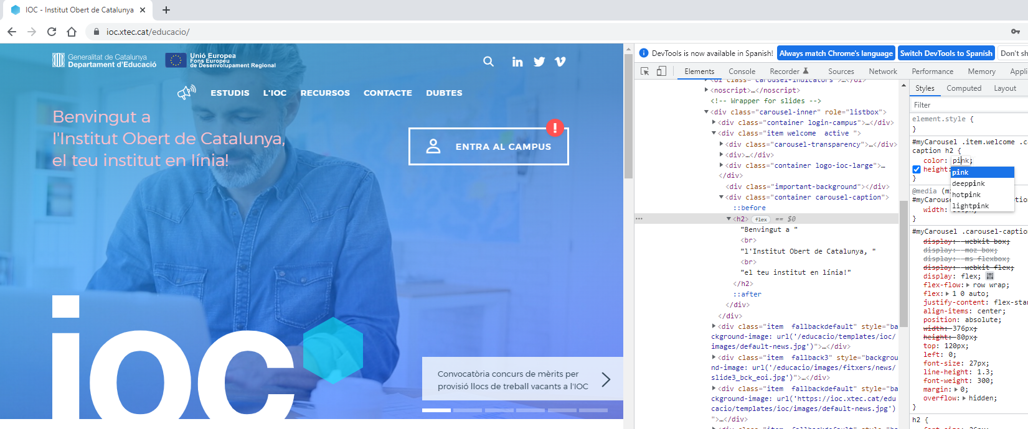
Task: Uncheck the height property checkbox
Action: [x=917, y=169]
